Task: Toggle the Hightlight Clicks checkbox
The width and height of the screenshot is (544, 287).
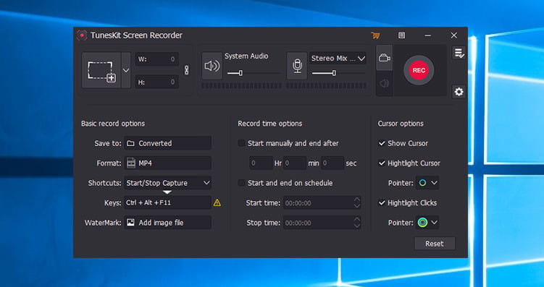Action: [x=382, y=203]
